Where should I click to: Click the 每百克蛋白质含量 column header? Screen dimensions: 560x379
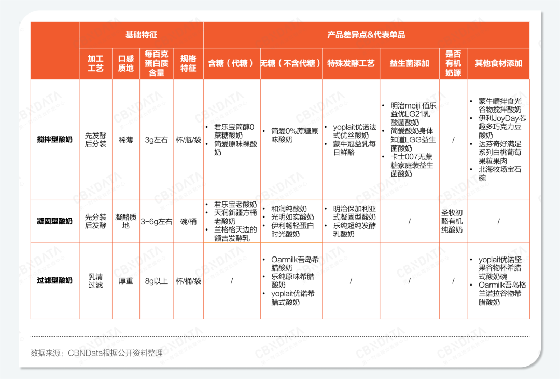click(157, 63)
